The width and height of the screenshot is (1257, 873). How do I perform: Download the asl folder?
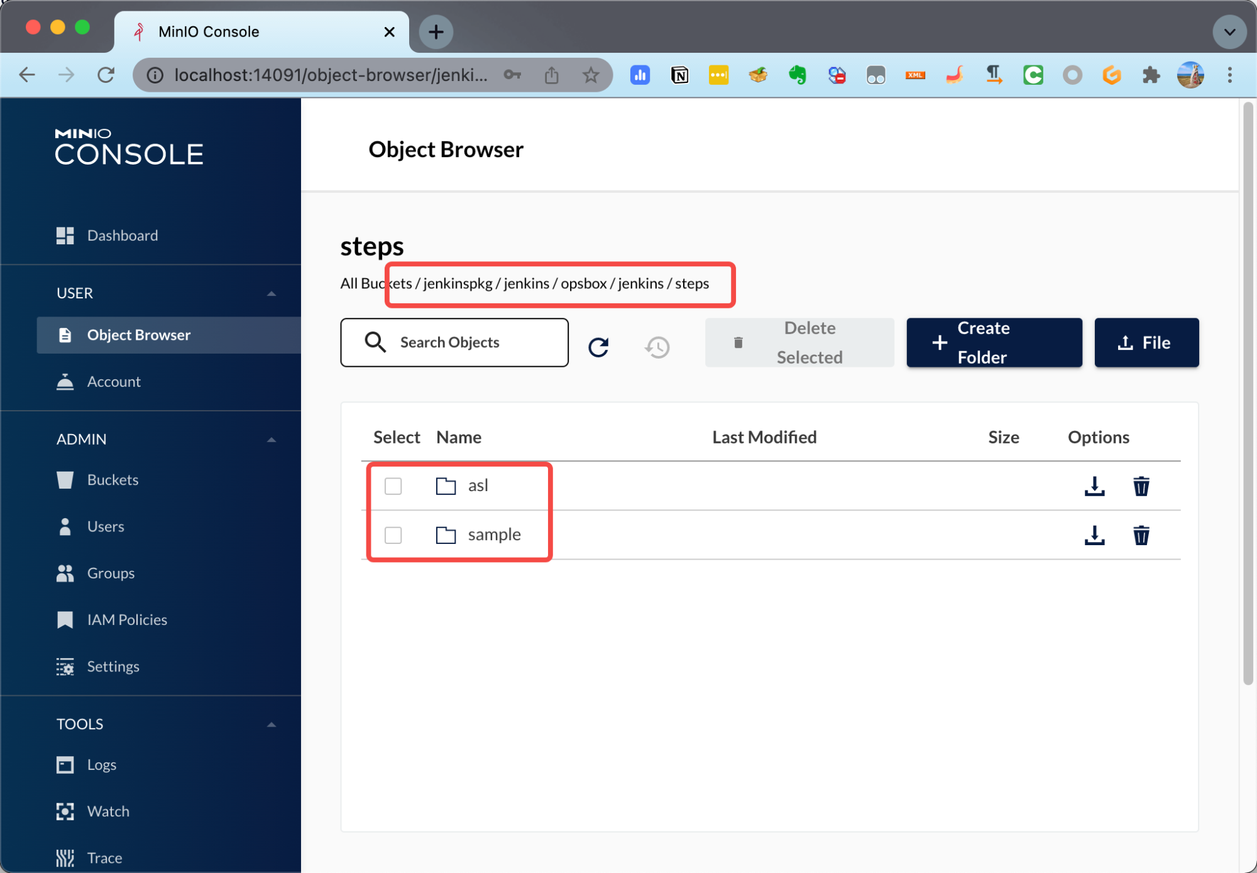pos(1094,486)
